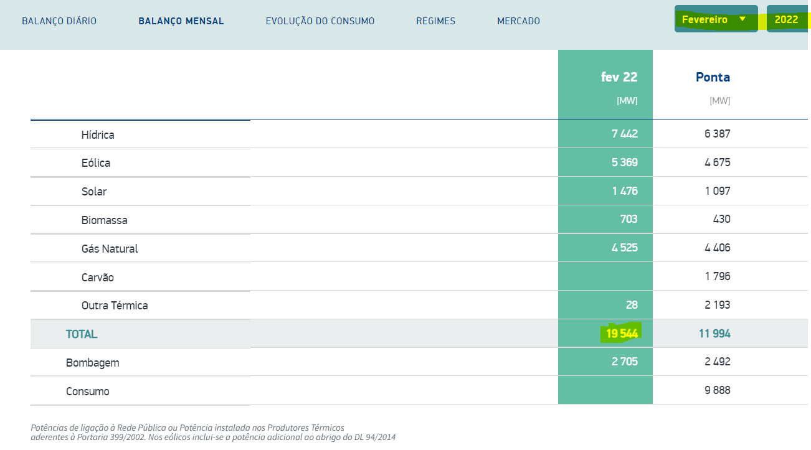Viewport: 811px width, 450px height.
Task: Click the Carvão row label
Action: (x=98, y=278)
